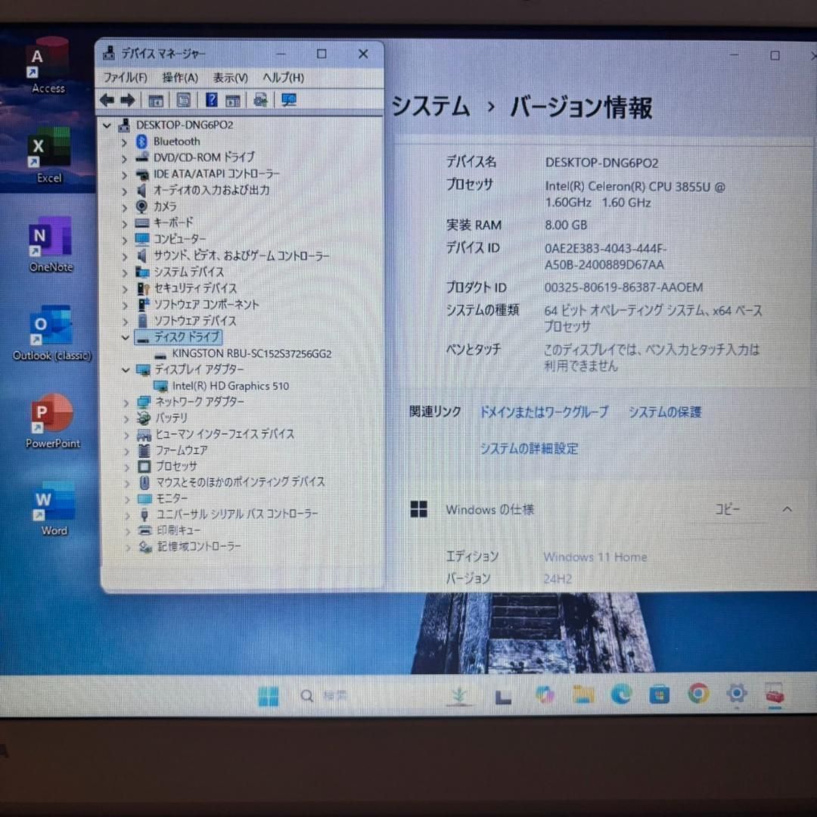Viewport: 817px width, 817px height.
Task: Click the monitor scan icon in the toolbar
Action: 289,101
